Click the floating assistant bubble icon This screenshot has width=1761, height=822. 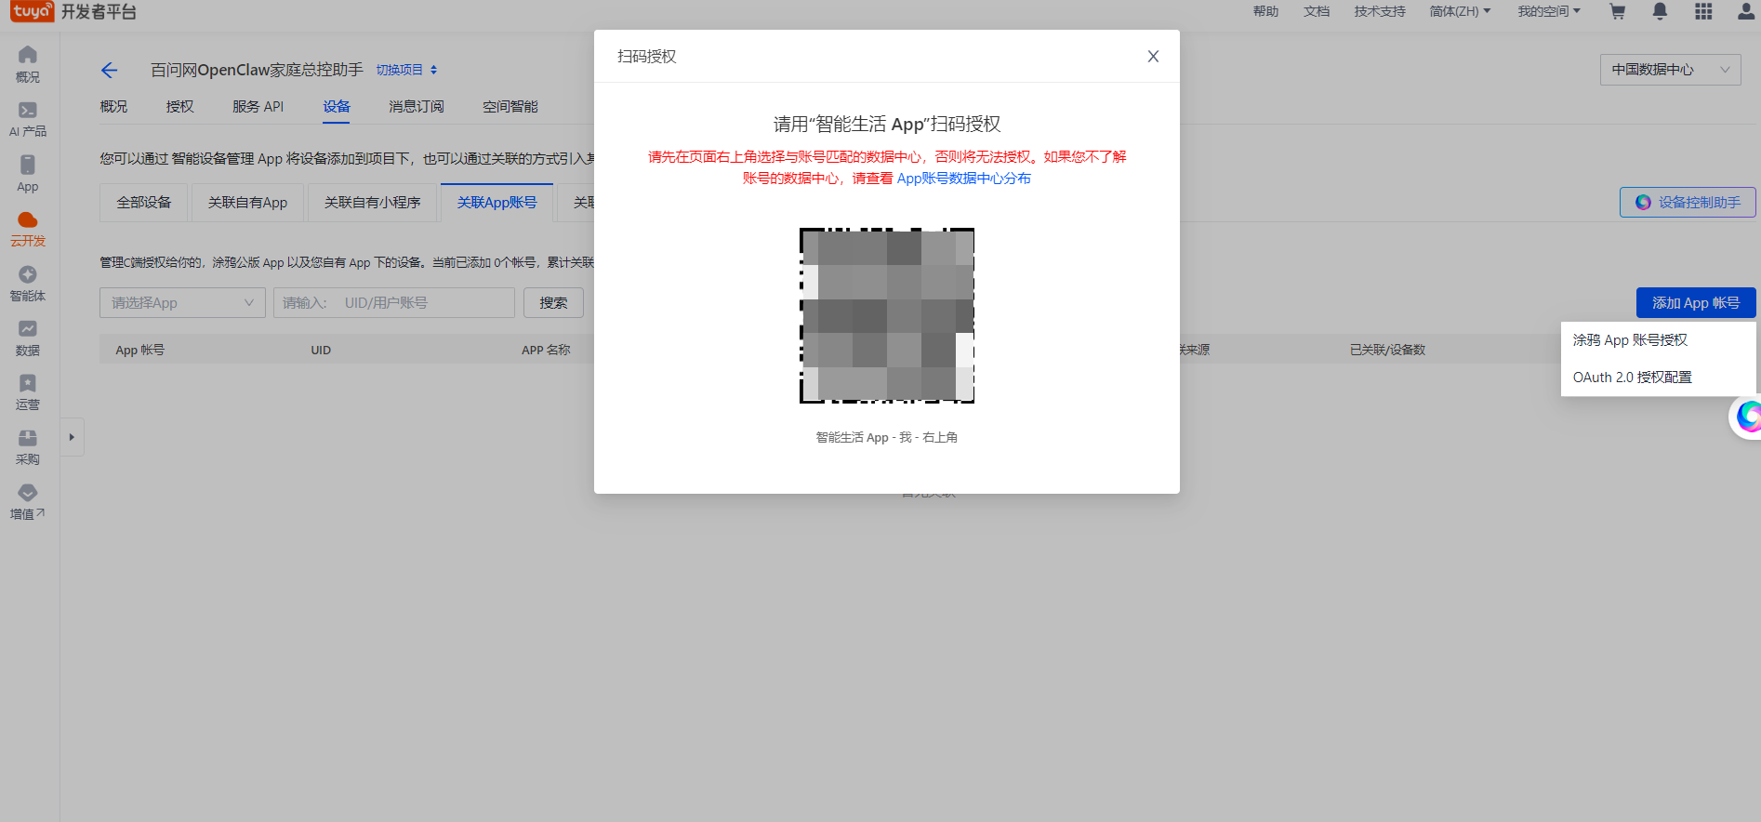pyautogui.click(x=1746, y=416)
